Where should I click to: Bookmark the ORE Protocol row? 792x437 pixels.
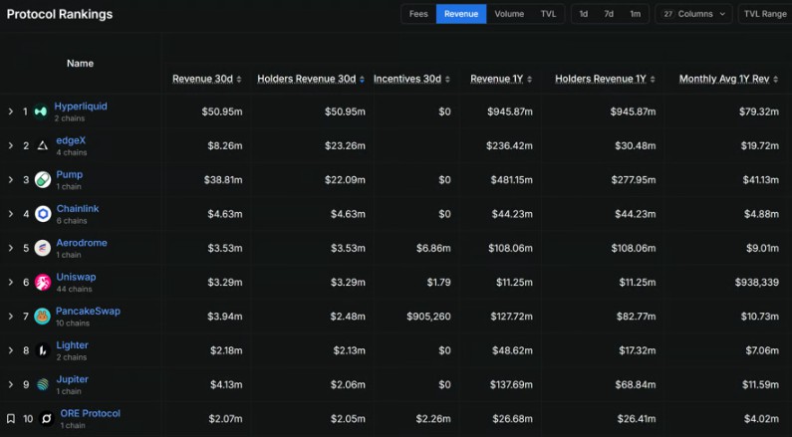11,418
